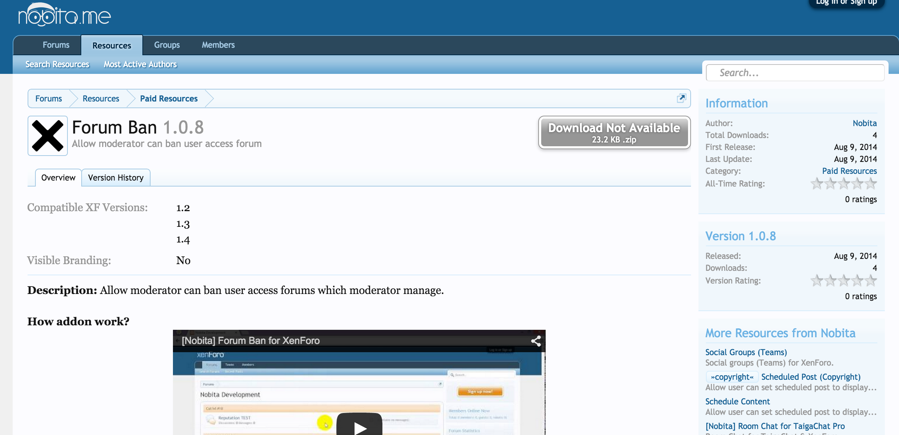
Task: Open Social Groups (Teams) resource
Action: pos(746,352)
